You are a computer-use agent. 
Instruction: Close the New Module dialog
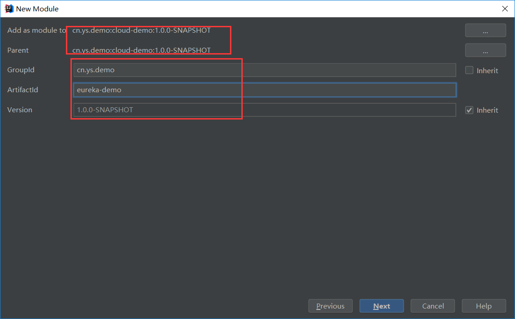505,9
